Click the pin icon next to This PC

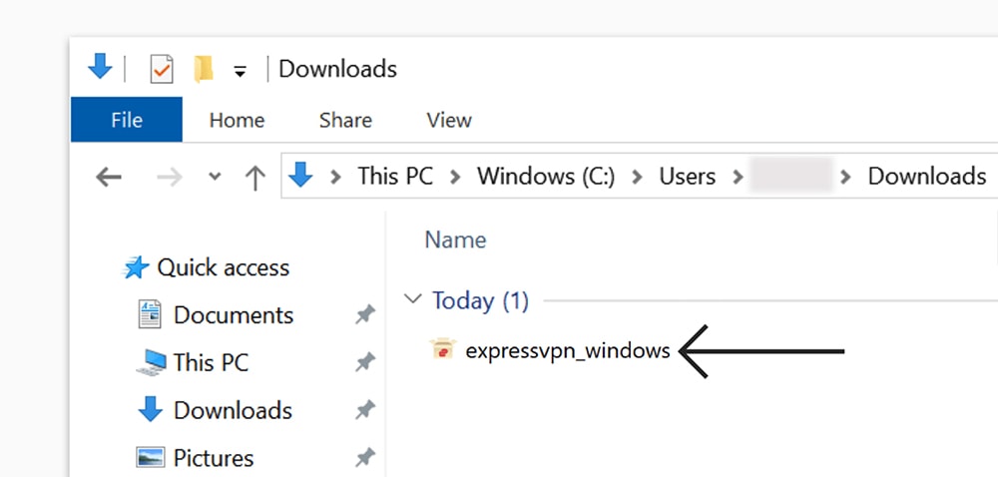(x=365, y=362)
